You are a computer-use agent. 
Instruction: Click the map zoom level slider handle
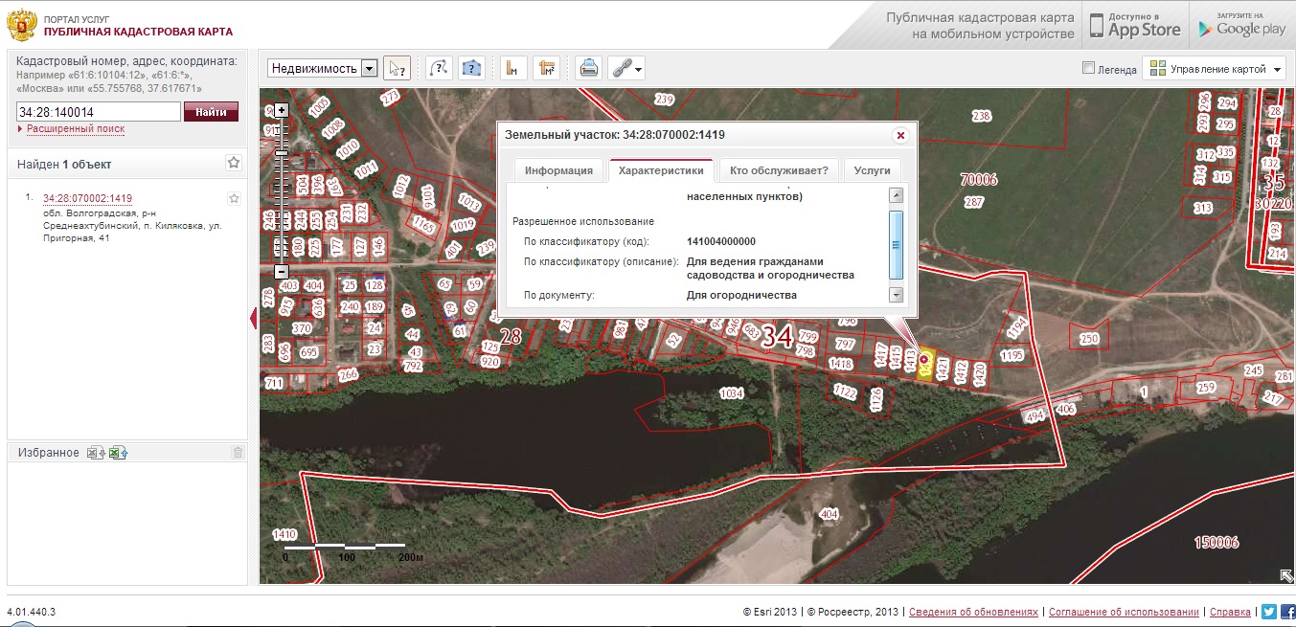tap(282, 152)
